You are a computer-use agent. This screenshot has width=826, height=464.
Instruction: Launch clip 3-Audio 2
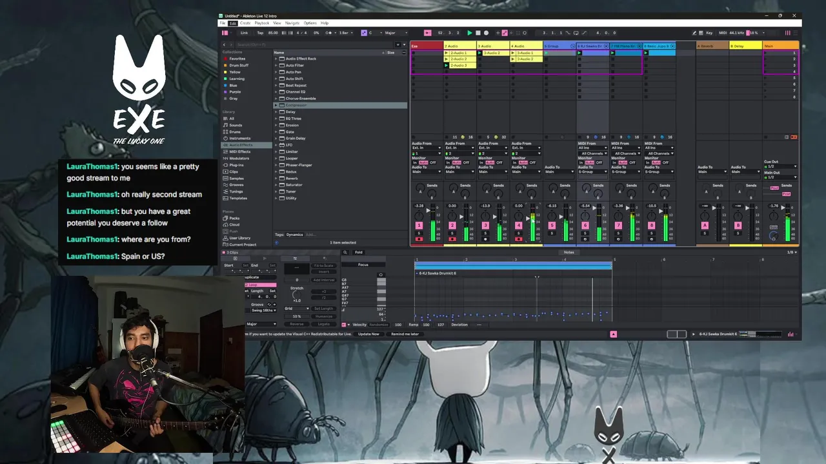coord(479,53)
